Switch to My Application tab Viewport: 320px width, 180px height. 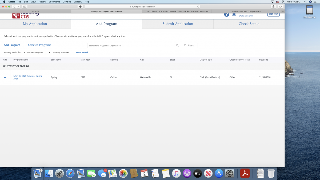[35, 24]
